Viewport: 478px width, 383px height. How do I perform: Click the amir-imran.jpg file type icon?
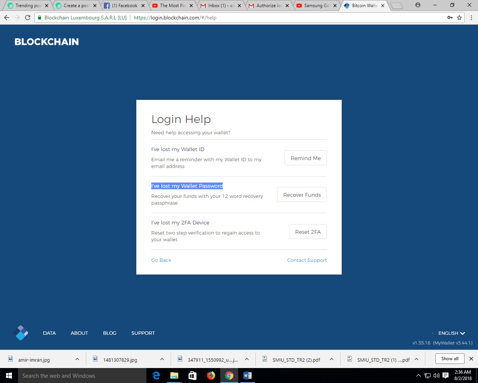tap(10, 359)
